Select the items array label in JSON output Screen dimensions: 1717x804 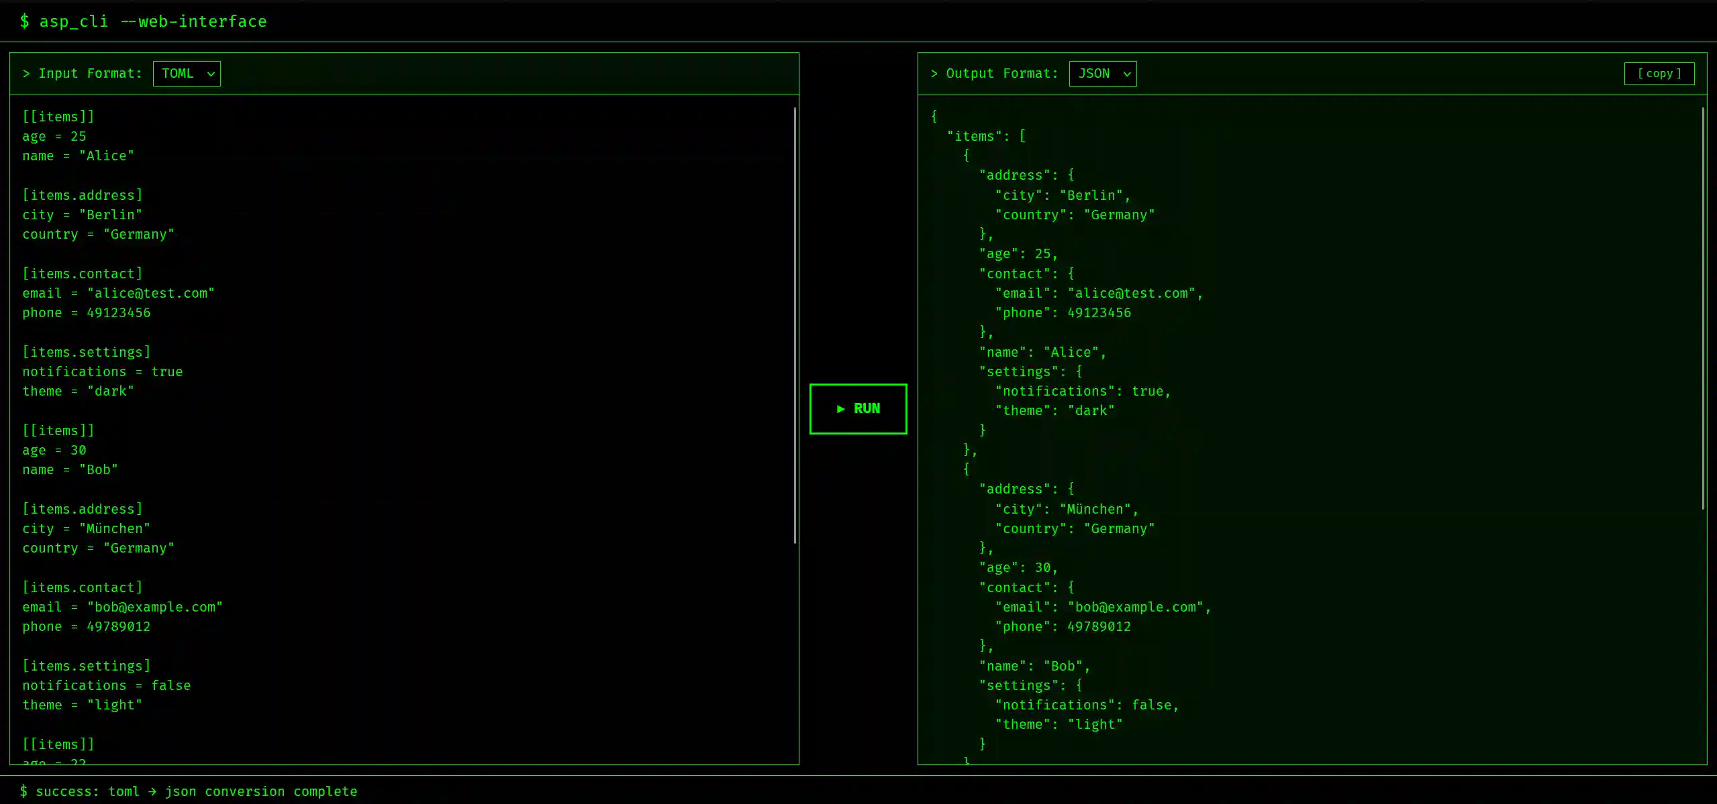(978, 135)
